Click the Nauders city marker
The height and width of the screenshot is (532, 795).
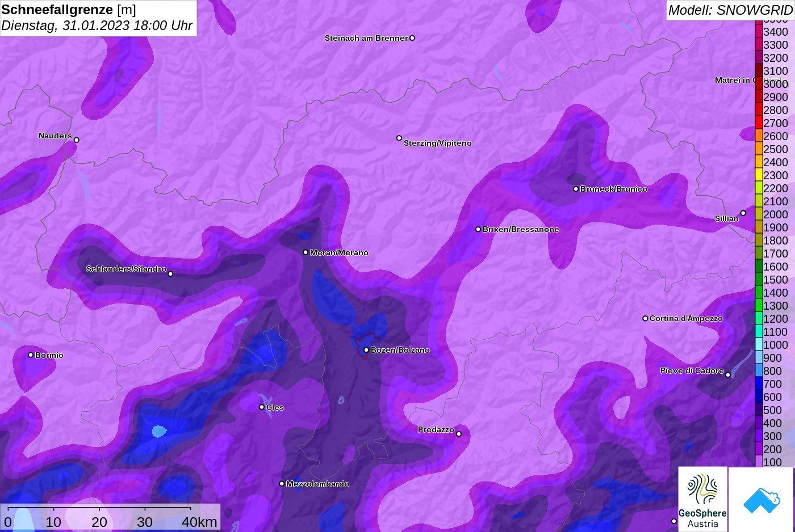pos(77,140)
